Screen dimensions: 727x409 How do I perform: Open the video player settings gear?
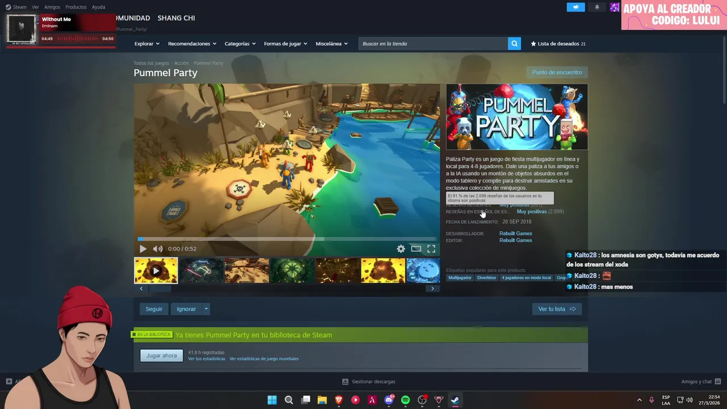401,249
